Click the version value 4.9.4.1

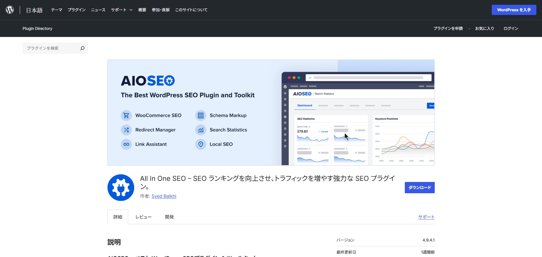point(429,240)
